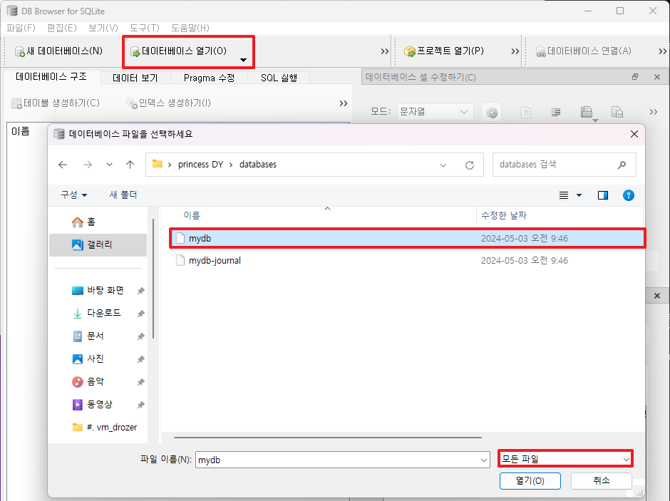Click the gear auto-format icon in the cell editor
The width and height of the screenshot is (670, 501).
coord(492,113)
